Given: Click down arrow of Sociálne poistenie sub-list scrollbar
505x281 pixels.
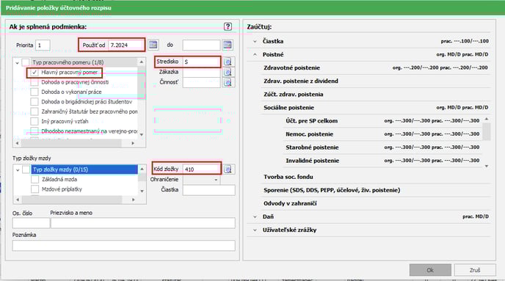Looking at the screenshot, I should pyautogui.click(x=487, y=166).
